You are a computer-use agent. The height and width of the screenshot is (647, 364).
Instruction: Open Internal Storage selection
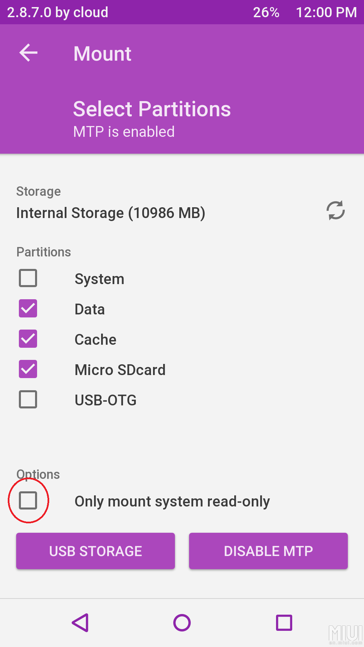click(x=111, y=213)
